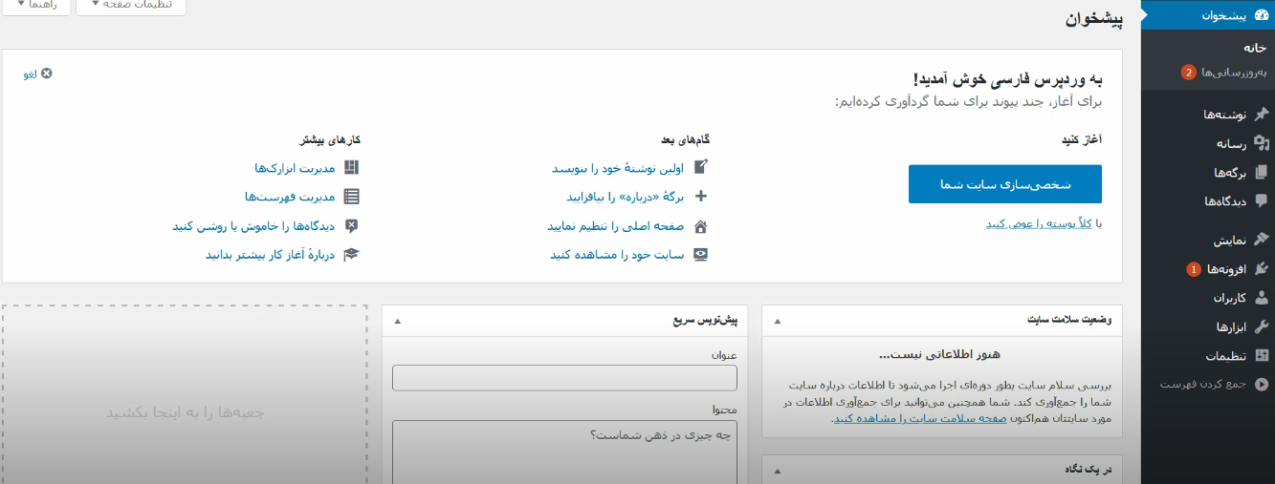The height and width of the screenshot is (484, 1275).
Task: Toggle the وضعیت سلامت سایت panel arrow
Action: [777, 321]
